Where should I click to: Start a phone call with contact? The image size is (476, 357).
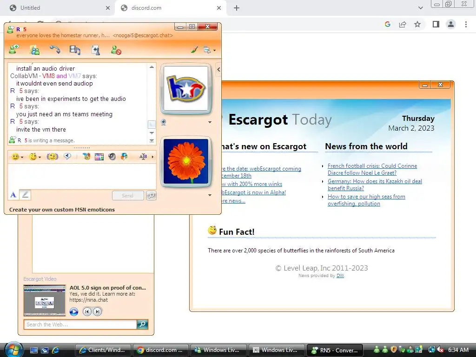tap(55, 49)
